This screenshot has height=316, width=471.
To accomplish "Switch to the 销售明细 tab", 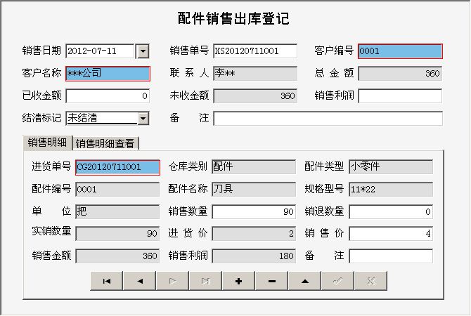I will [48, 143].
